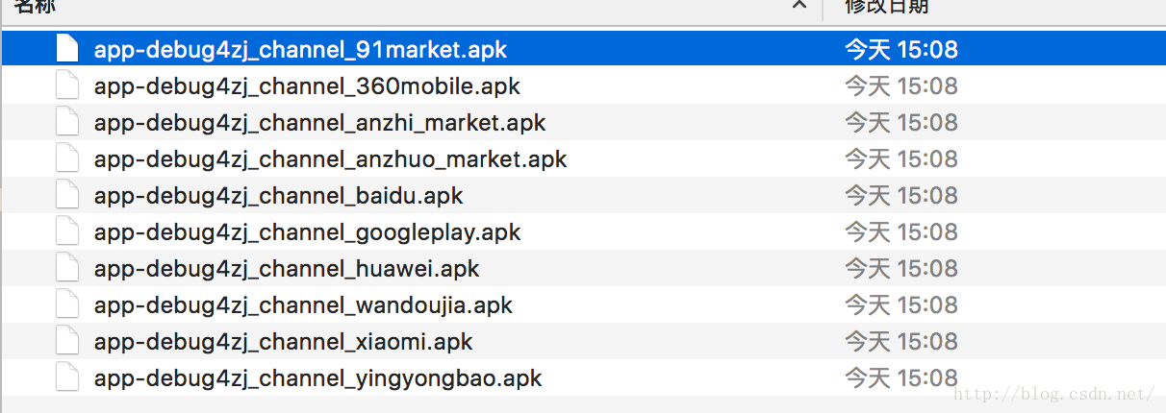Sort by 名称 column header
The image size is (1166, 413).
click(x=35, y=6)
